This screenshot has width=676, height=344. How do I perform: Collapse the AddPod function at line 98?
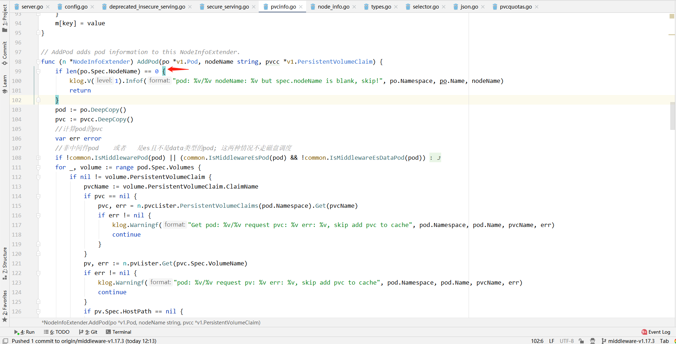pyautogui.click(x=38, y=62)
